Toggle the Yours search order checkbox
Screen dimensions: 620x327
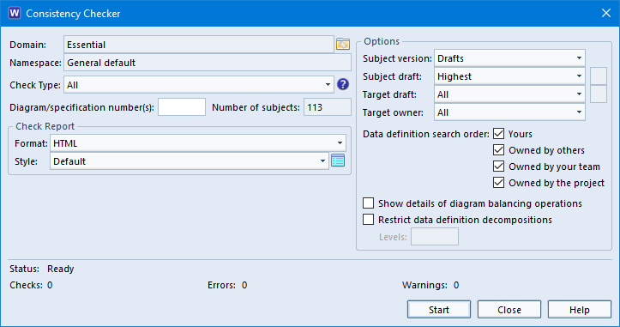[x=498, y=134]
